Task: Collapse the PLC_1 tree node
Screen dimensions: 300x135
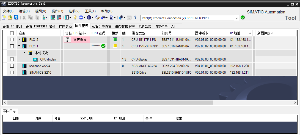Action: 19,46
